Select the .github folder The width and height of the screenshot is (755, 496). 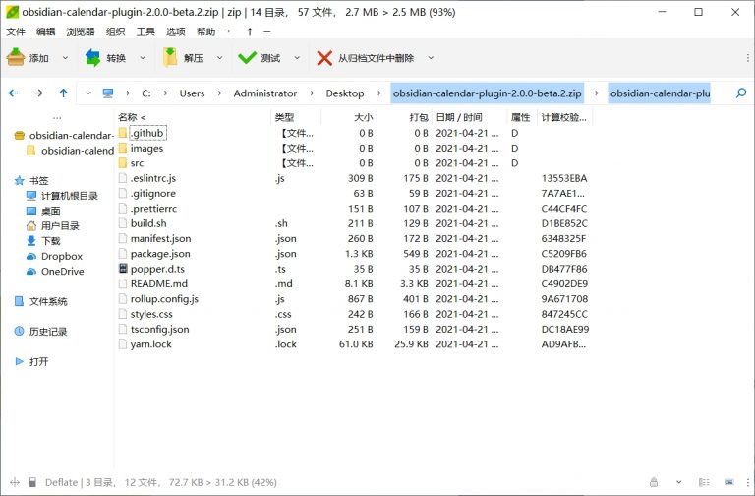[147, 133]
